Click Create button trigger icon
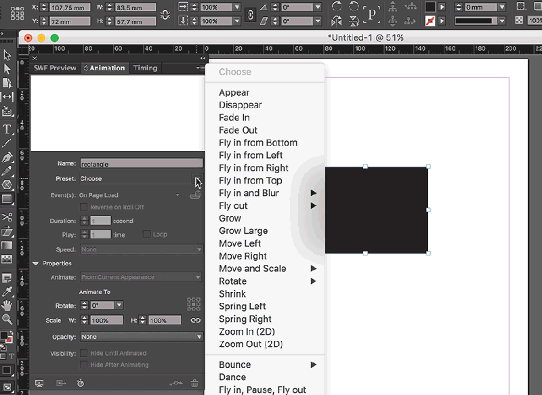542x395 pixels. [x=195, y=196]
